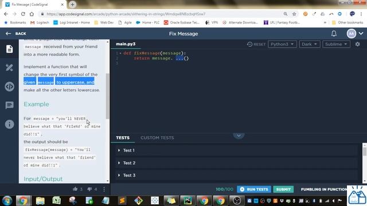
Task: Open the Oracle Essbase bookmark
Action: tap(181, 23)
